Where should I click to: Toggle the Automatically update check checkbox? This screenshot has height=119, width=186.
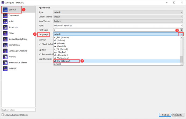(x=40, y=54)
